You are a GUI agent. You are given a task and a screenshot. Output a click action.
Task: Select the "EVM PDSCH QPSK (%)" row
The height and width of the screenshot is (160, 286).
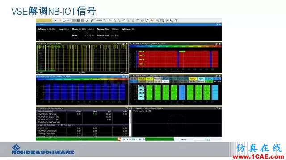pos(82,114)
